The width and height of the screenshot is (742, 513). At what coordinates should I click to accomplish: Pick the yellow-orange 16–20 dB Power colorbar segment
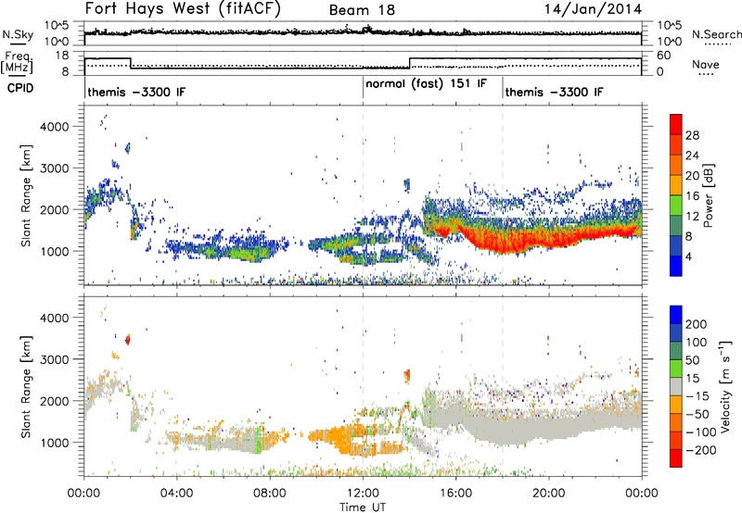[x=676, y=185]
